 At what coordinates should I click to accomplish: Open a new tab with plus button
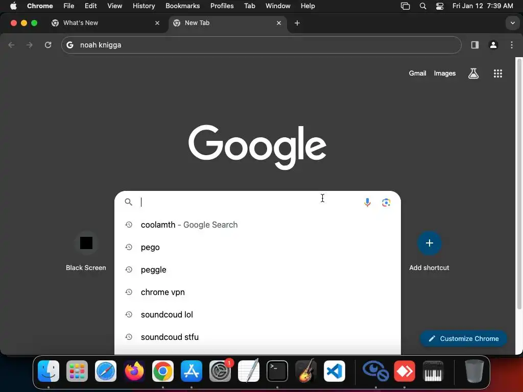(x=297, y=23)
